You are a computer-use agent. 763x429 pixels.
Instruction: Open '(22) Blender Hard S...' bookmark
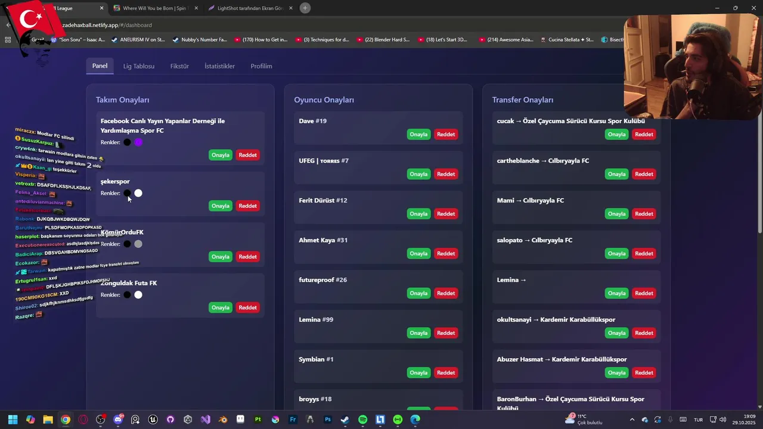click(x=383, y=39)
